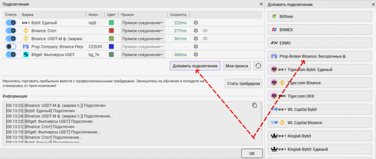The height and width of the screenshot is (159, 376).
Task: Change color swatch for Bitget: Фьючерсы USDT
Action: click(111, 55)
